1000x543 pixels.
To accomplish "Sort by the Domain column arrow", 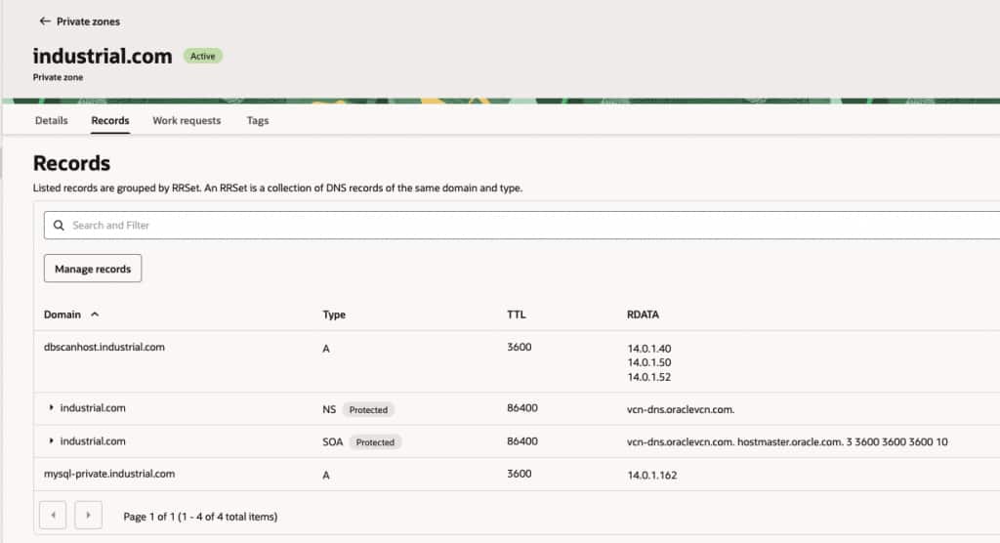I will click(95, 314).
